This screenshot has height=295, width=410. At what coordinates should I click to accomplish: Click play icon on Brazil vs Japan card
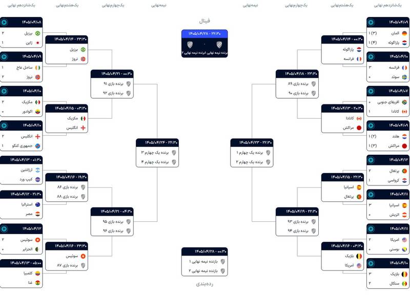4,23
